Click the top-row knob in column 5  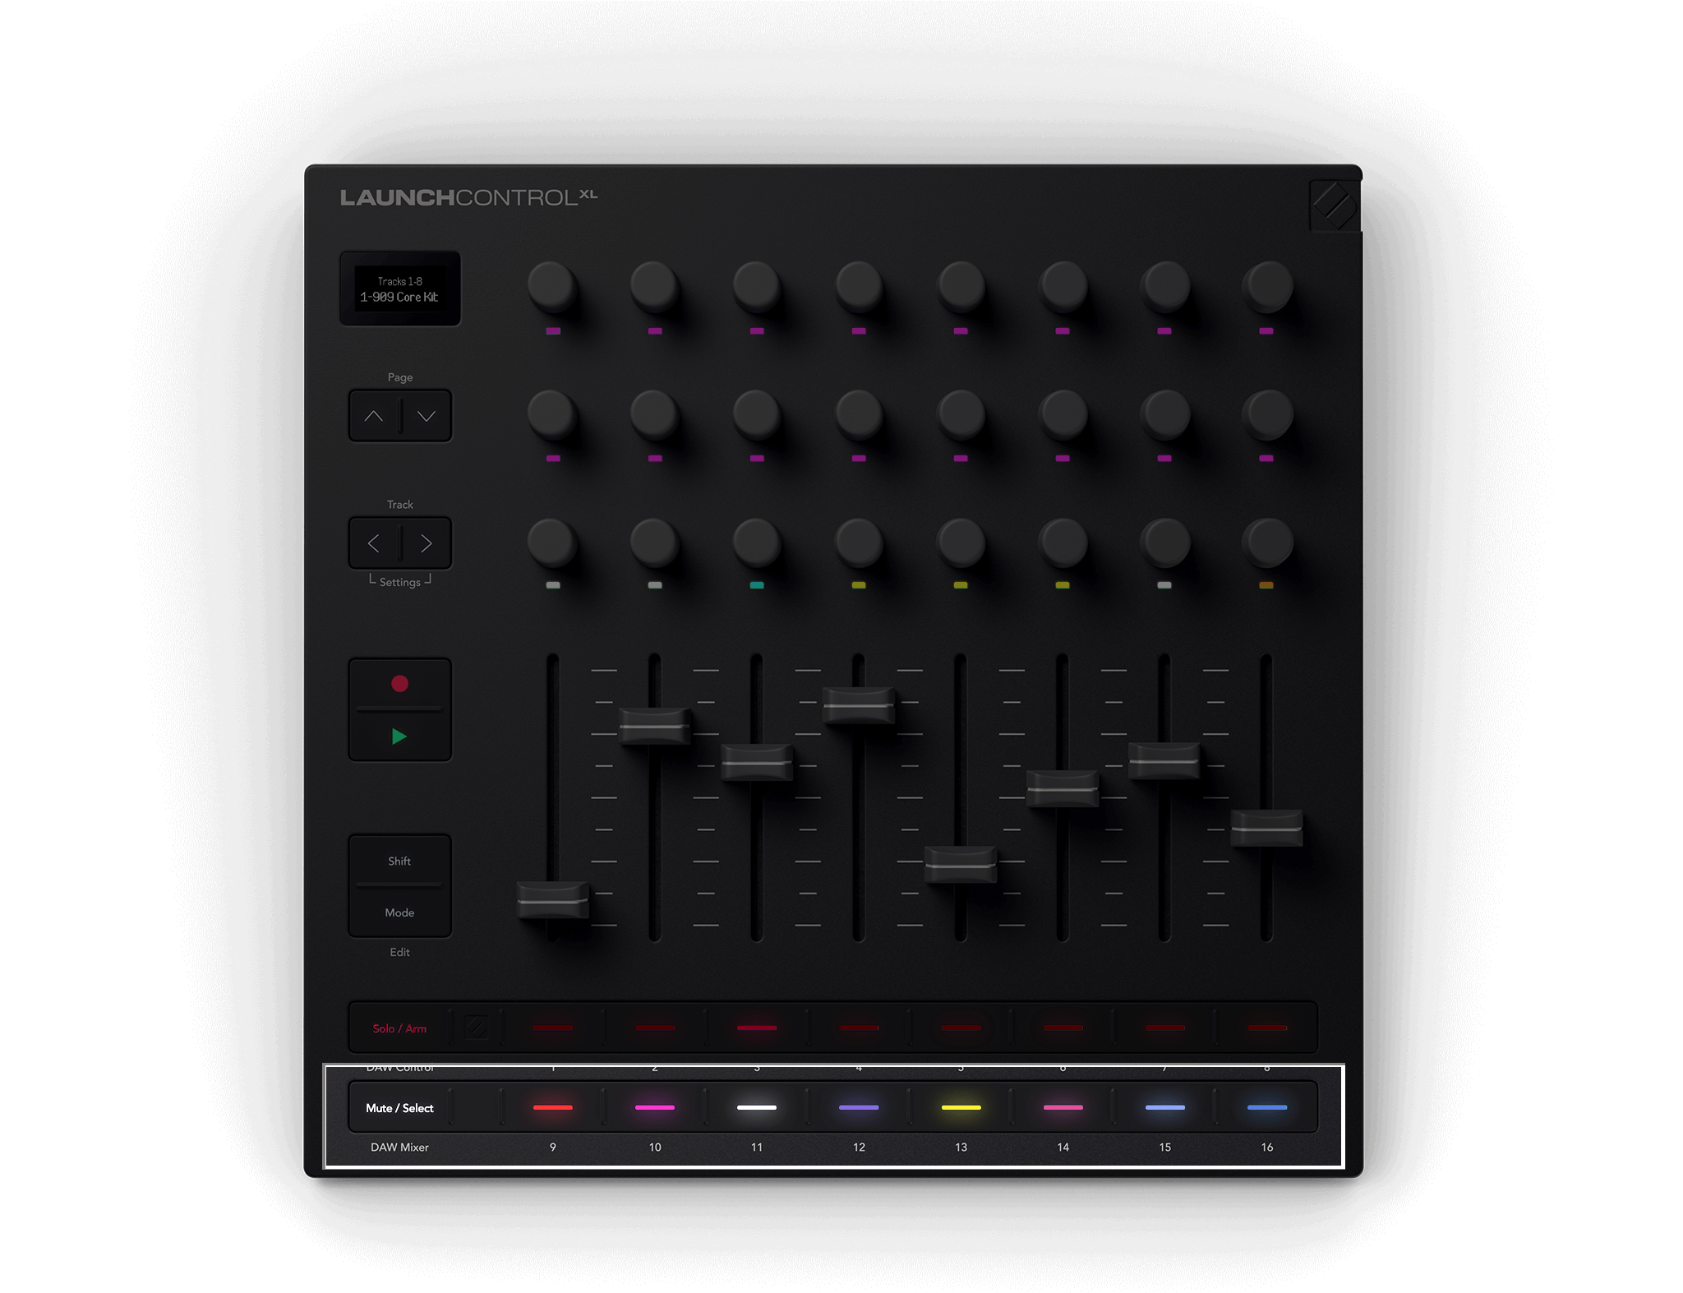click(x=961, y=286)
